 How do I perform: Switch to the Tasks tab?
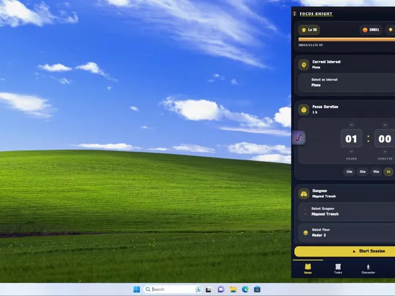(338, 269)
